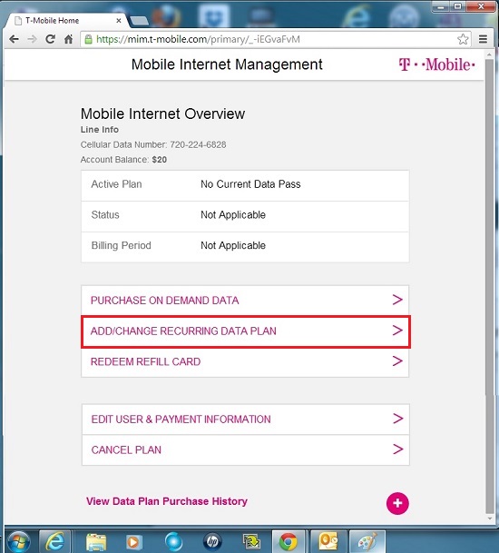Click chevron on Cancel Plan row
The height and width of the screenshot is (553, 499).
point(398,449)
